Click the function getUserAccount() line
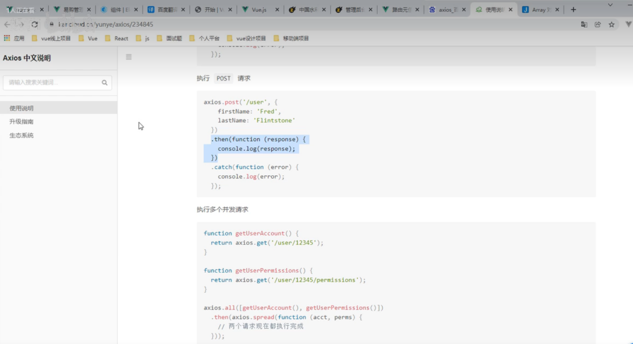The height and width of the screenshot is (344, 633). coord(251,234)
